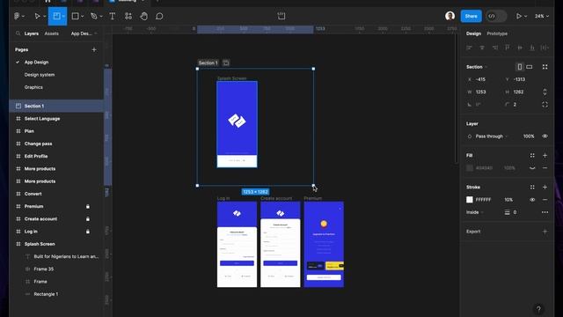Click align horizontal centers icon
The width and height of the screenshot is (563, 317).
point(482,48)
